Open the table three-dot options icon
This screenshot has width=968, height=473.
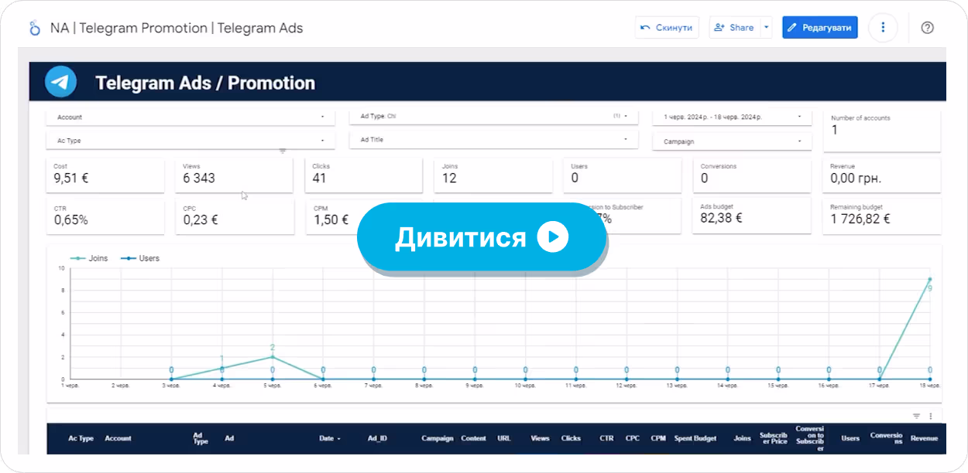tap(930, 416)
